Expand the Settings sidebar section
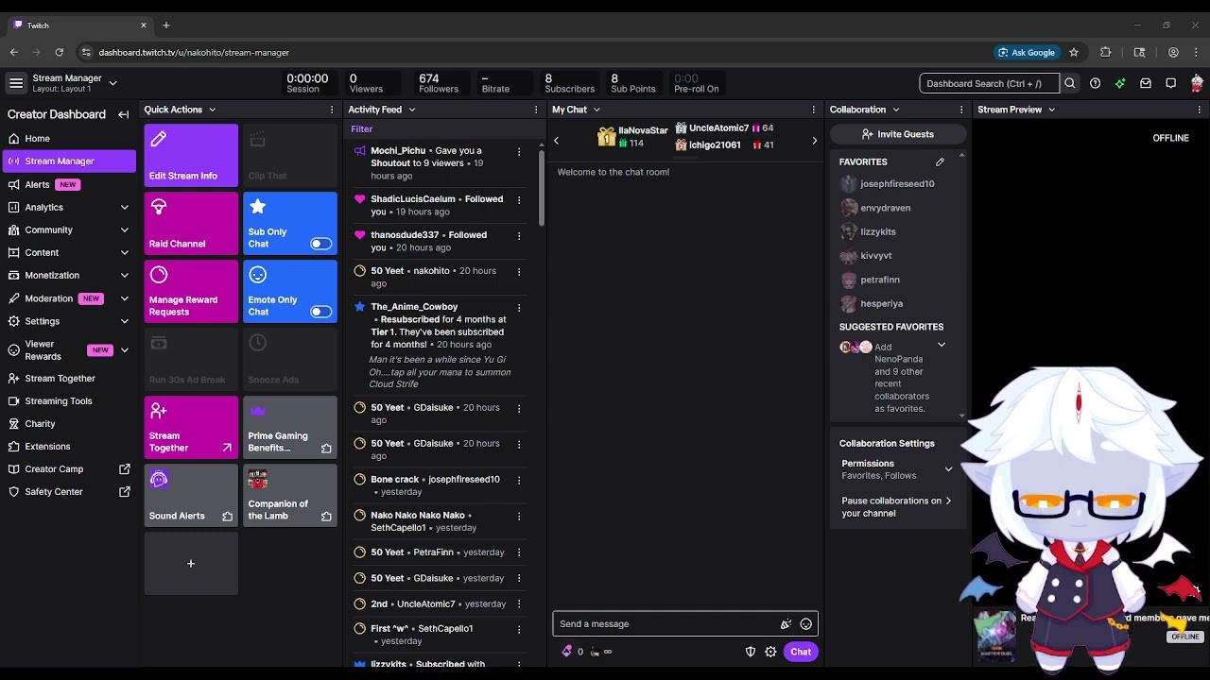 [x=124, y=321]
